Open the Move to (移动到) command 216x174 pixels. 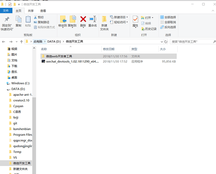point(63,22)
